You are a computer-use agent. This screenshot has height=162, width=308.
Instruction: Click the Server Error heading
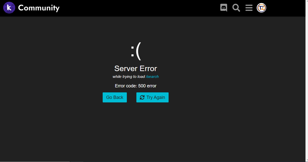(x=136, y=68)
